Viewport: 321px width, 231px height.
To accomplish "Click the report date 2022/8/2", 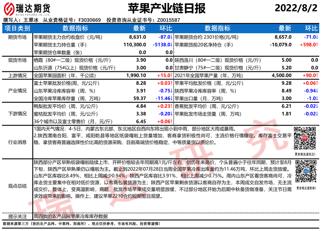I will pos(296,8).
